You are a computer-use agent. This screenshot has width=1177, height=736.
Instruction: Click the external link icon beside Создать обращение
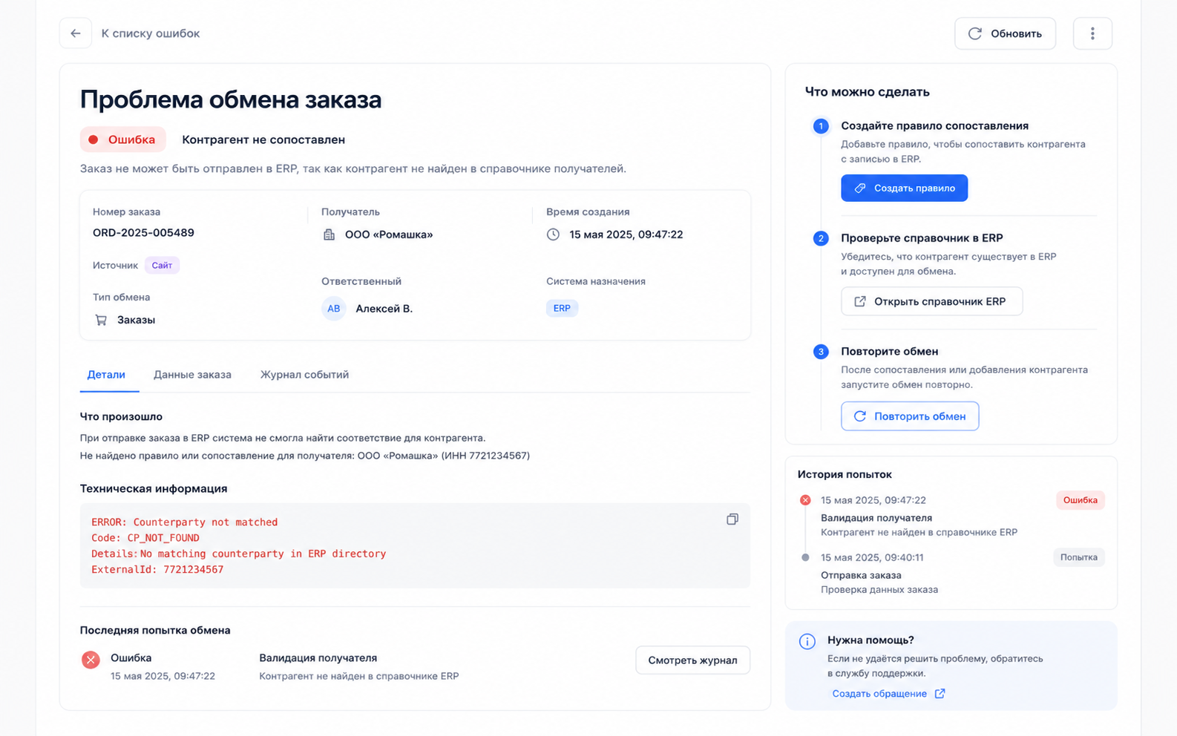(940, 694)
